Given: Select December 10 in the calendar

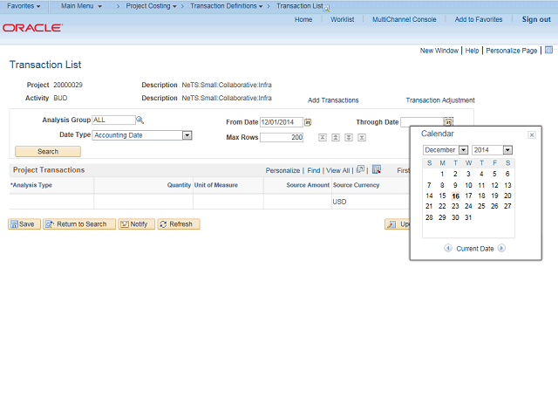Looking at the screenshot, I should tap(468, 185).
